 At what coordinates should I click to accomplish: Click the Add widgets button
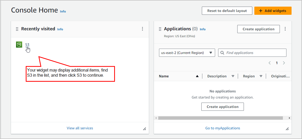[x=273, y=11]
